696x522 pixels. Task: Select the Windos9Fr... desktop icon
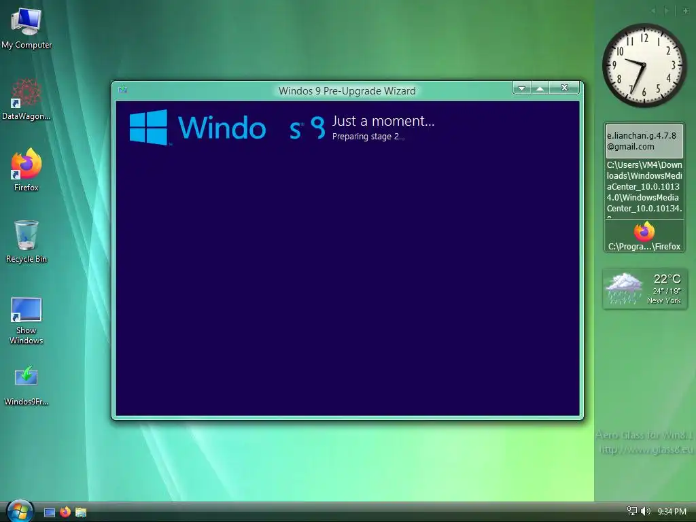pyautogui.click(x=27, y=385)
